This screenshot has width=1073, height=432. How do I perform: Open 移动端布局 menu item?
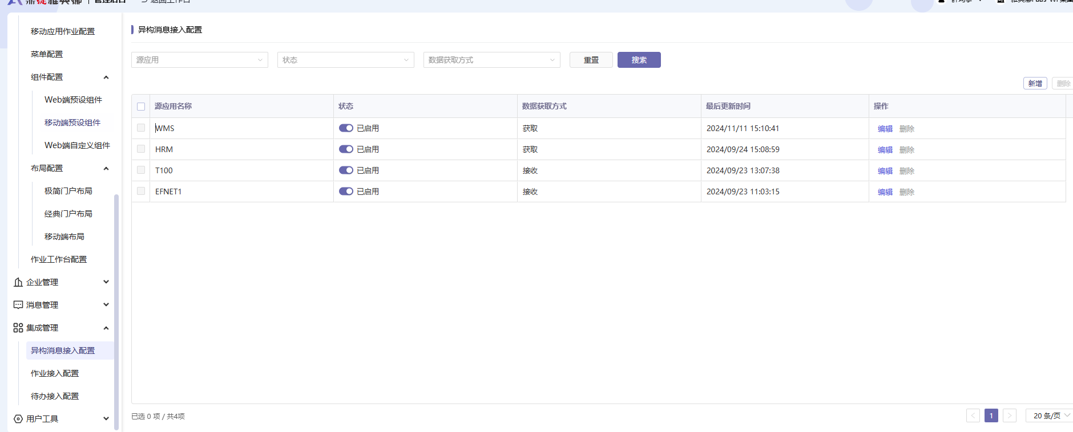pyautogui.click(x=64, y=237)
